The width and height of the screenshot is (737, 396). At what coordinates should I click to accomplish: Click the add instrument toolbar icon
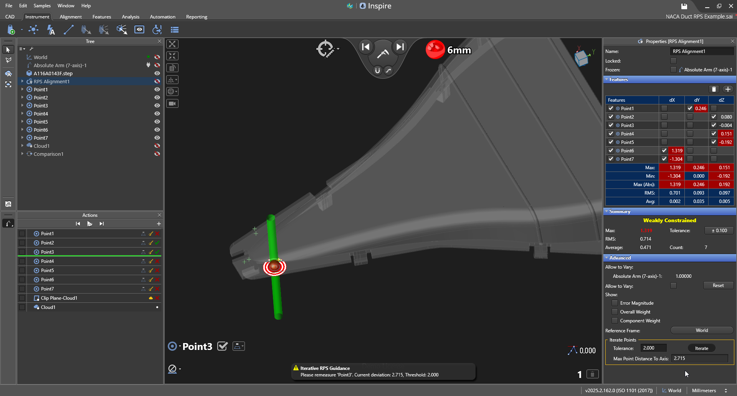(x=11, y=30)
